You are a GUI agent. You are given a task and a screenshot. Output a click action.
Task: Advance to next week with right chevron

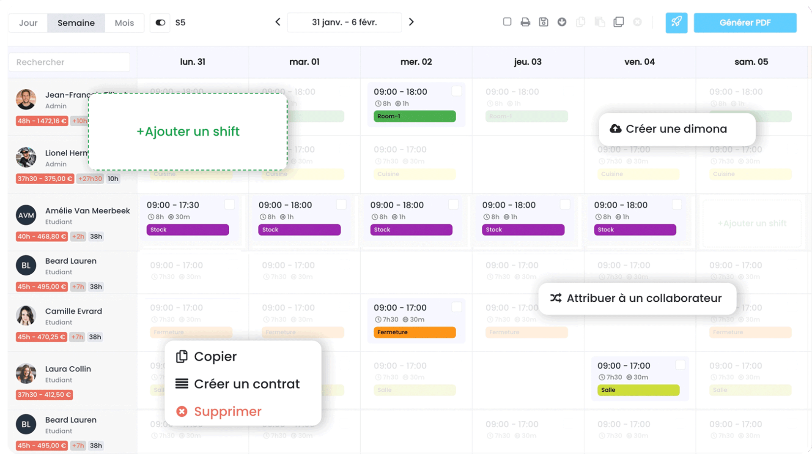411,22
